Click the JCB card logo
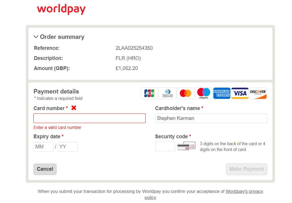The image size is (292, 203). coord(149,93)
